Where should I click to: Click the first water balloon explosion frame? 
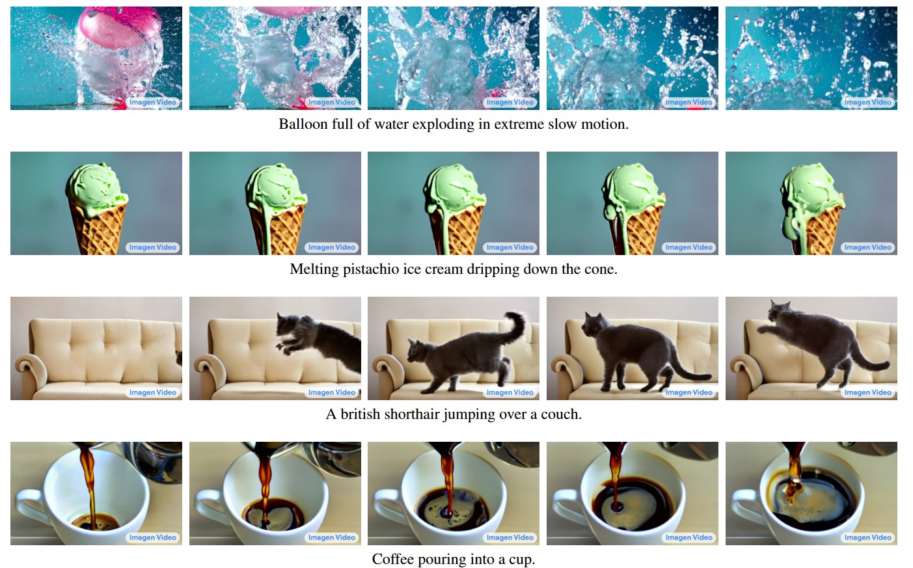click(96, 58)
